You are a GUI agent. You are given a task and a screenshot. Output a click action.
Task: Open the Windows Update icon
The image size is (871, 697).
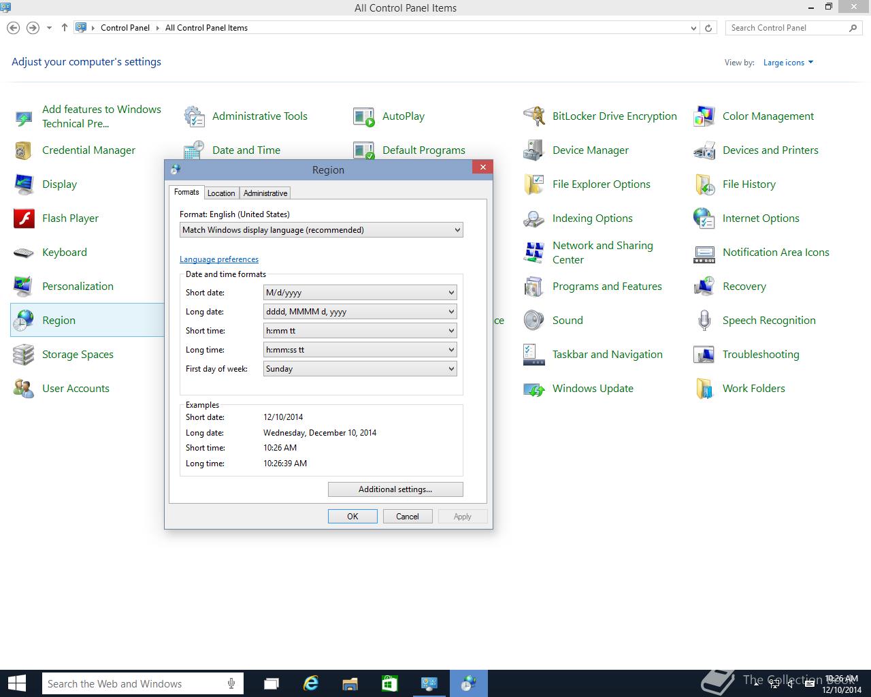[534, 389]
